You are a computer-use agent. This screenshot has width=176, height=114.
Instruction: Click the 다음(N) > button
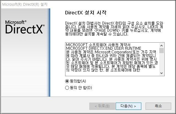[x=128, y=106]
